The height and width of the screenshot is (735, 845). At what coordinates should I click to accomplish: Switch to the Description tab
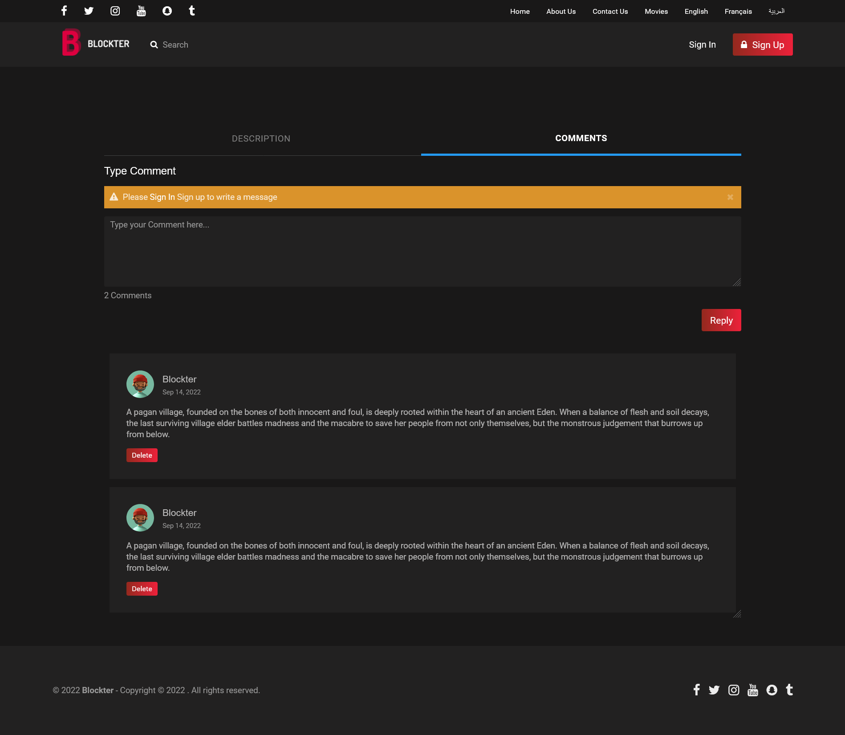[261, 138]
